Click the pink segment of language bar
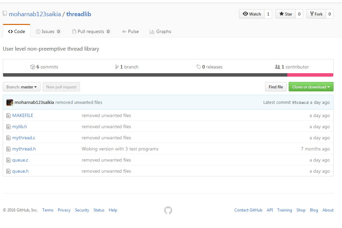 (310, 75)
